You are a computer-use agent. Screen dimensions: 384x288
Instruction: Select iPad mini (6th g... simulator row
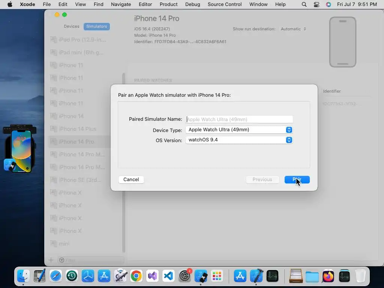pos(79,52)
